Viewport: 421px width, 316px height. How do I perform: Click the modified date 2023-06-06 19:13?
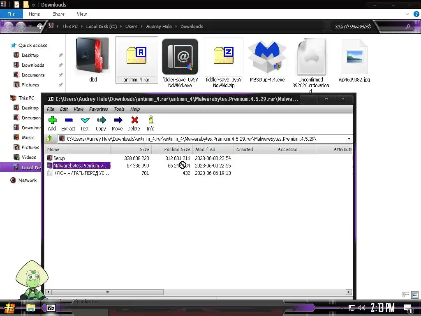point(213,173)
